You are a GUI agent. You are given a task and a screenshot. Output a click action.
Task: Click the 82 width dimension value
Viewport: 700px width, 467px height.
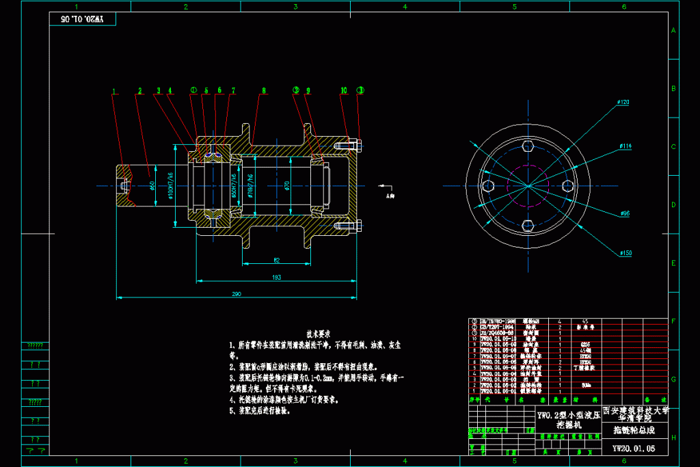pyautogui.click(x=276, y=260)
